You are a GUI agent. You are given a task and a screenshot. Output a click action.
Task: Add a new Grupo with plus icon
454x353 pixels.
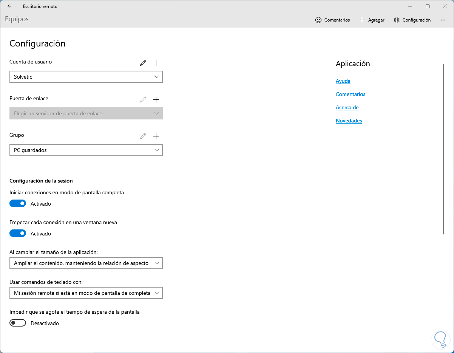tap(156, 136)
